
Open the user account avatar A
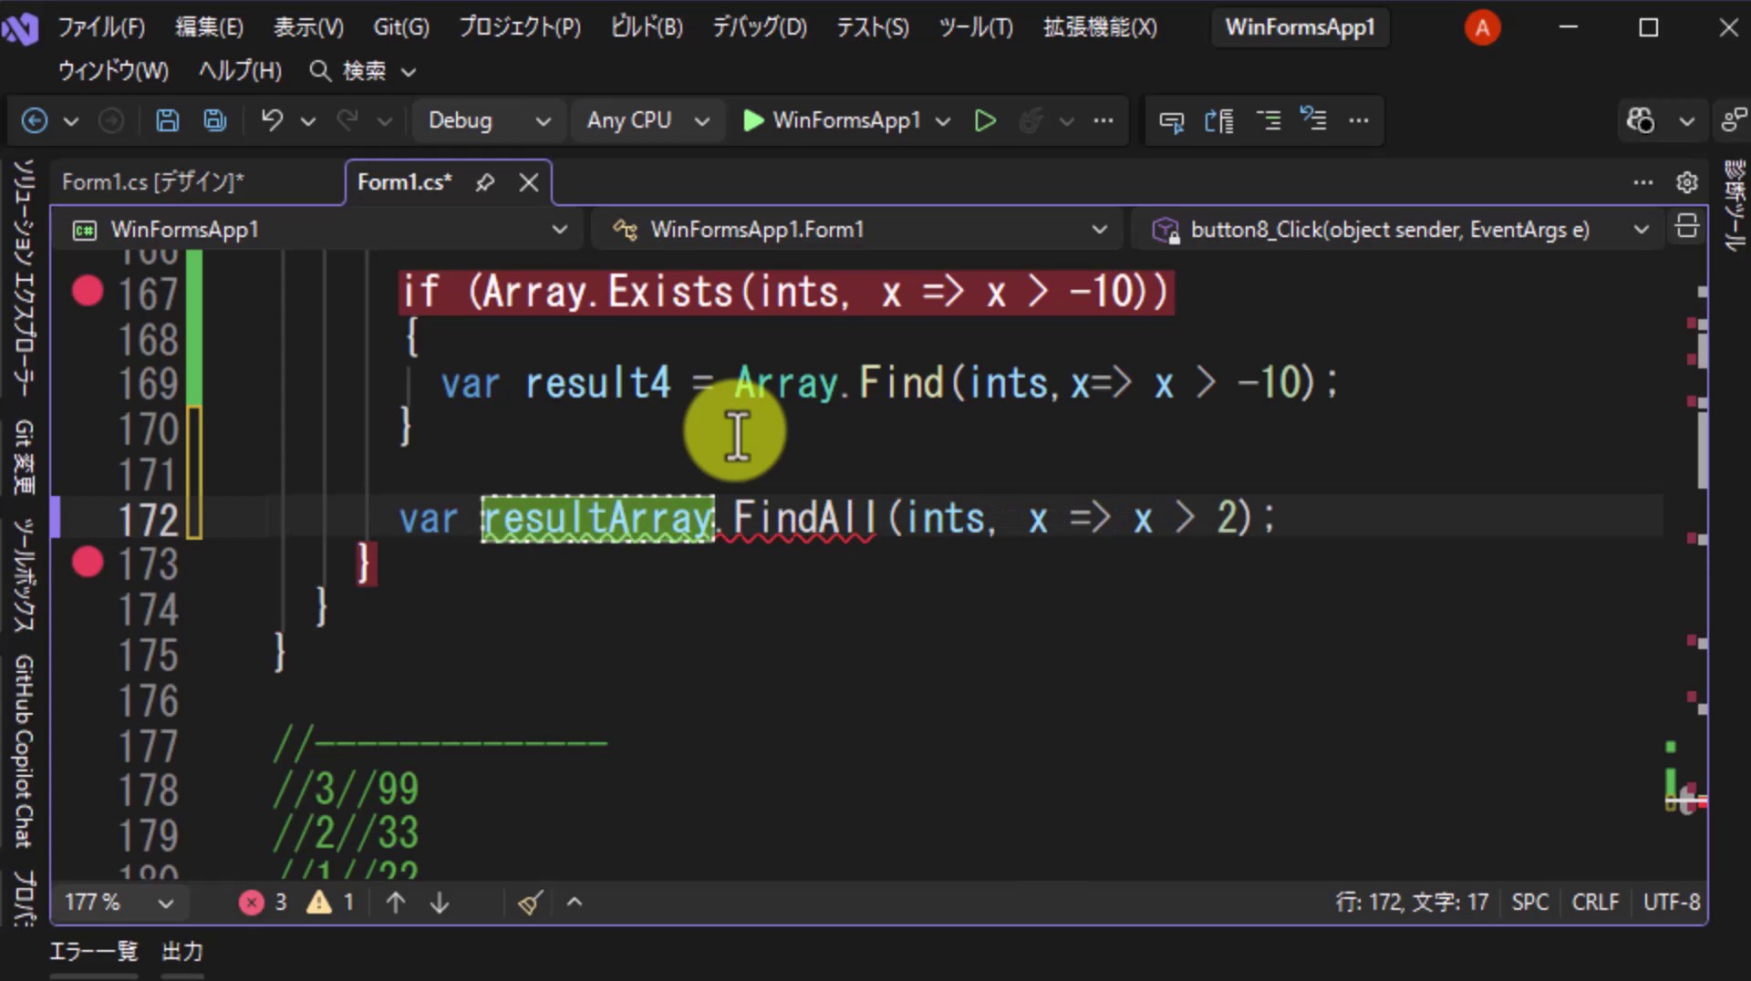coord(1482,27)
